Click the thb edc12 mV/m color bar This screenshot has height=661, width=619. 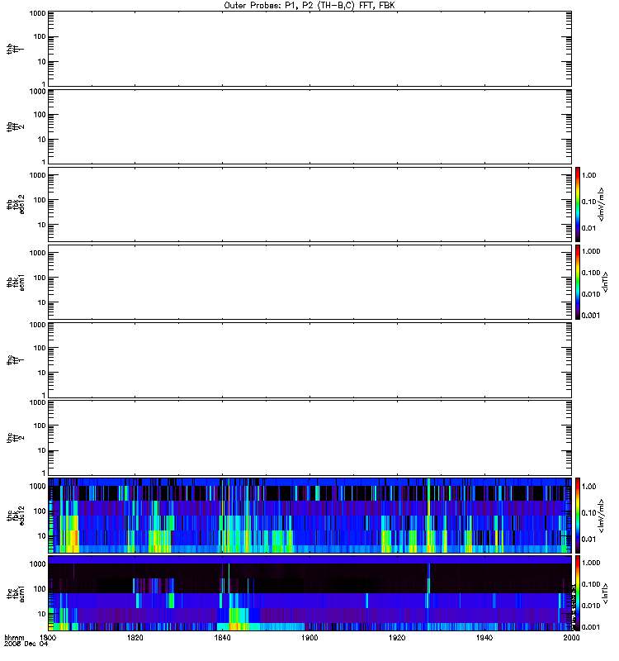click(x=578, y=204)
